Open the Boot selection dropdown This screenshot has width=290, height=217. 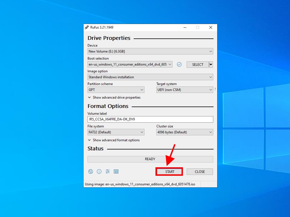pyautogui.click(x=130, y=64)
